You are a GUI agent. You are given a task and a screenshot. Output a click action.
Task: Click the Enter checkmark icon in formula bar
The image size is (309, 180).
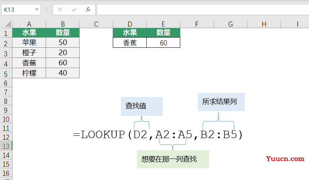tap(74, 9)
